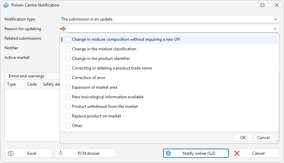Sort by the Type column header
The width and height of the screenshot is (284, 163).
point(15,84)
